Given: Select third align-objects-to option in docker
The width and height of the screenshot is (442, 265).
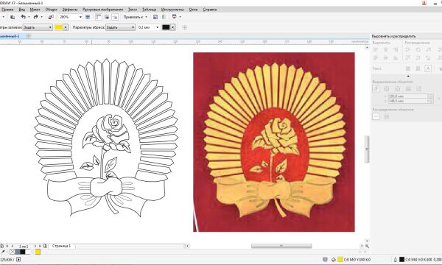Looking at the screenshot, I should coord(398,89).
